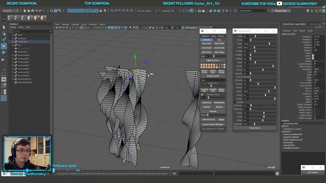Click the status line lock icon
The height and width of the screenshot is (183, 326).
[x=101, y=11]
